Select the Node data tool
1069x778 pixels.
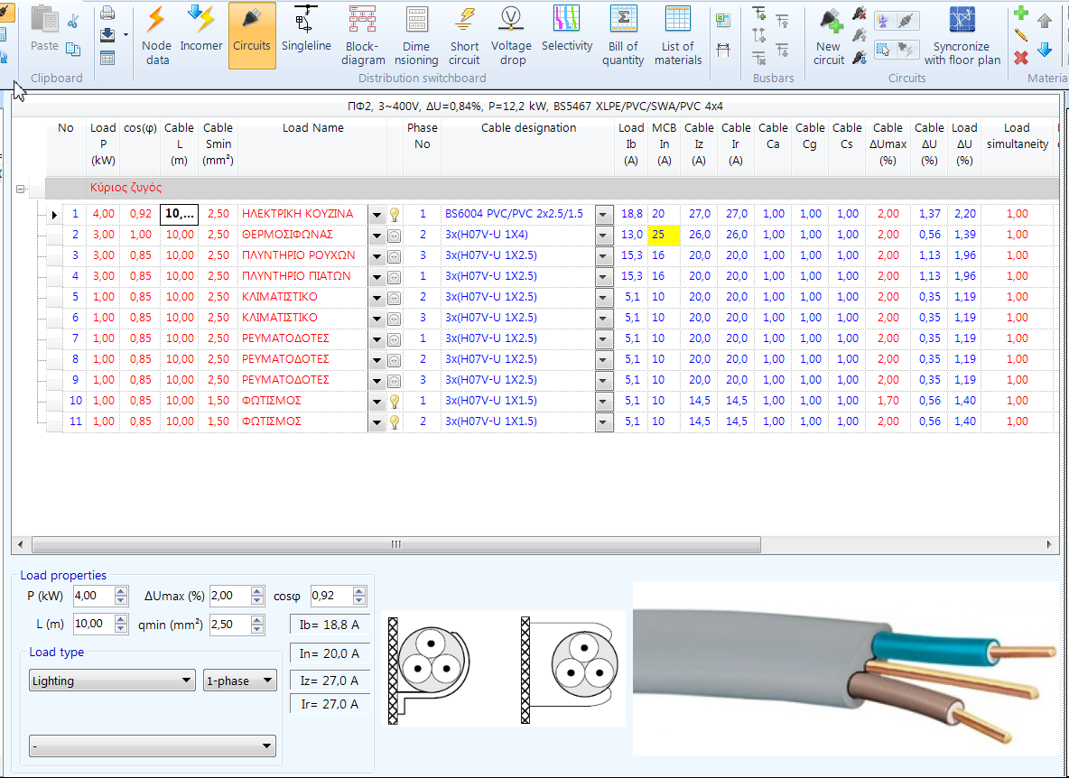156,36
